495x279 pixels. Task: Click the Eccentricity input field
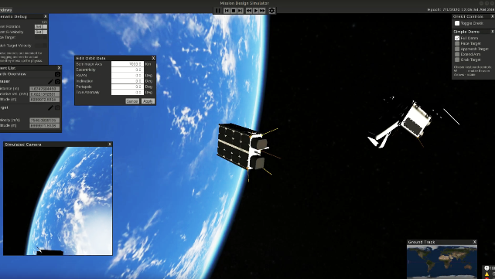coord(128,70)
